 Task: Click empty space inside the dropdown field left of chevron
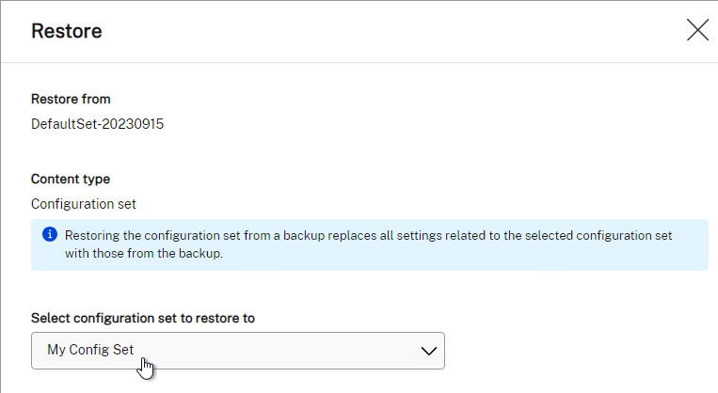click(275, 351)
